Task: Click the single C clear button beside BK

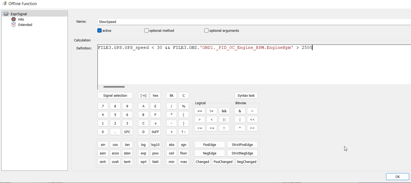Action: pos(184,95)
